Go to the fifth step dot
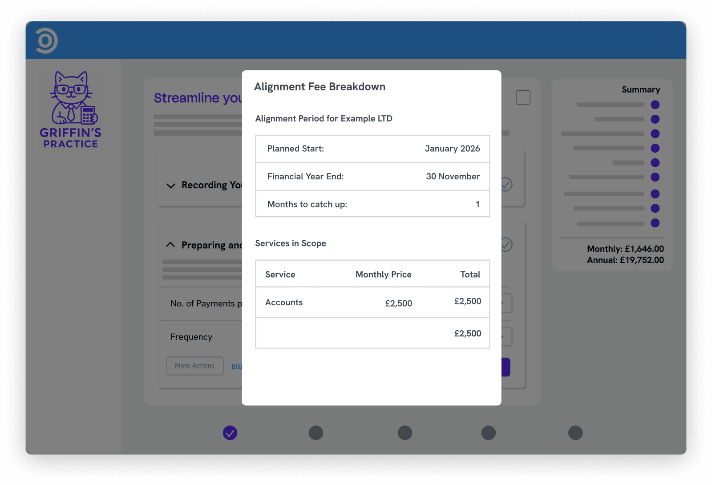 tap(575, 432)
